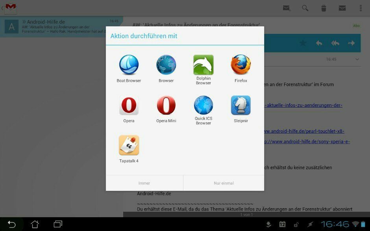Open quick settings via clock 16:46
The height and width of the screenshot is (231, 370).
click(x=335, y=224)
